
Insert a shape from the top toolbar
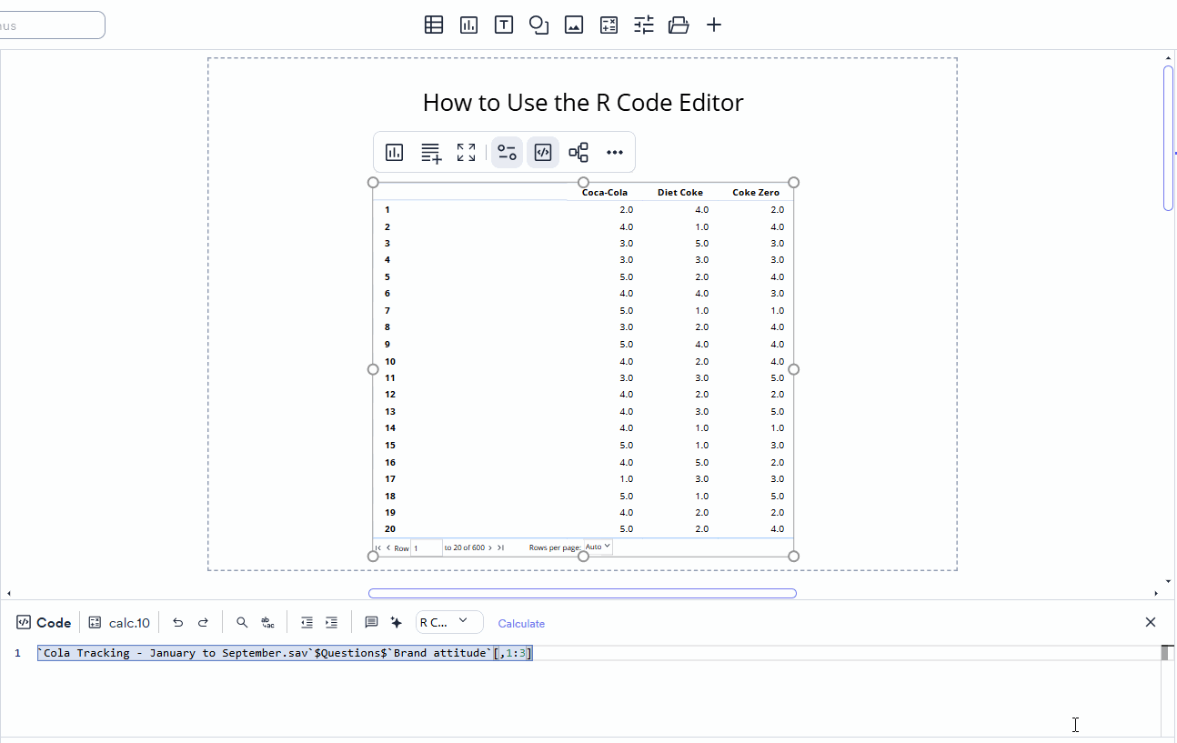click(x=538, y=25)
